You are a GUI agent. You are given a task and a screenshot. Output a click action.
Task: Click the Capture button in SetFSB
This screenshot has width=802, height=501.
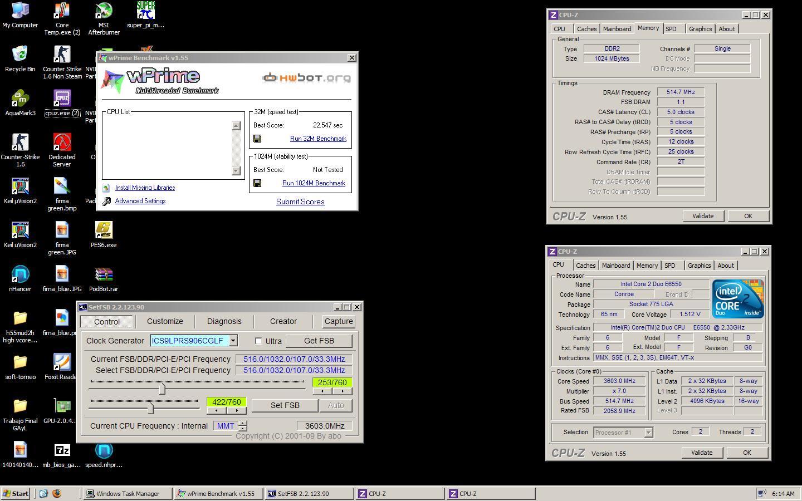339,321
